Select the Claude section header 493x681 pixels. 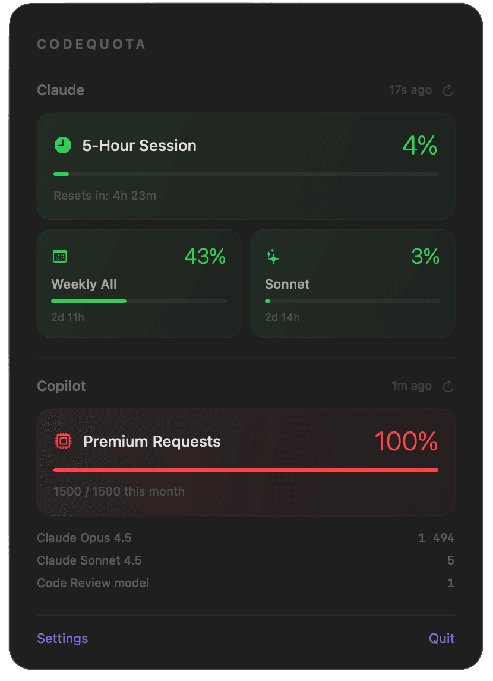tap(61, 90)
